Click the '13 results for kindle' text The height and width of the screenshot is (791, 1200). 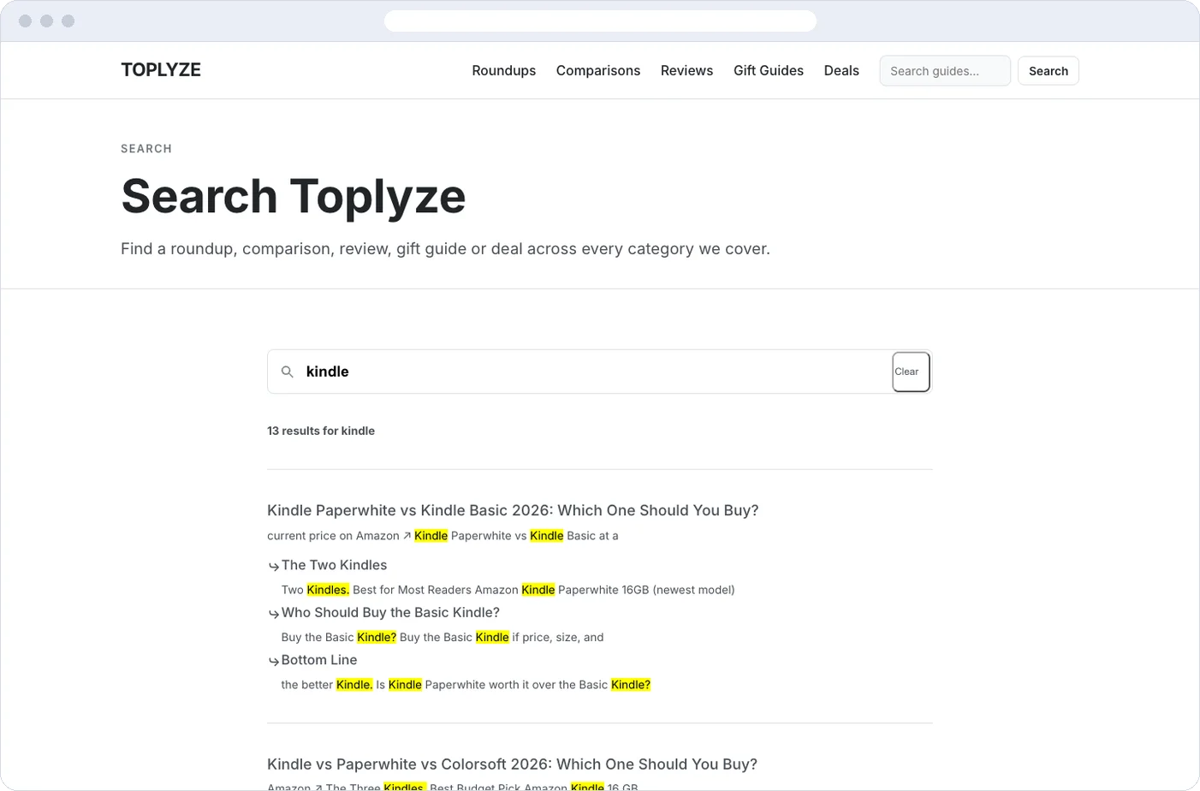click(321, 431)
